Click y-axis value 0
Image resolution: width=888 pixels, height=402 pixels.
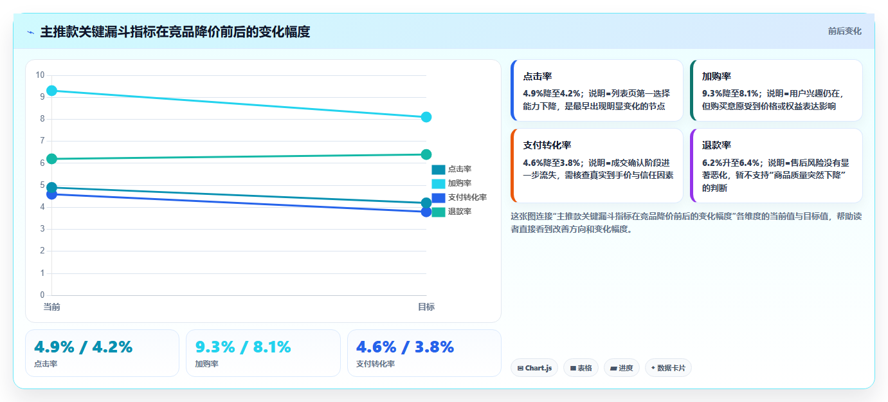(x=42, y=295)
